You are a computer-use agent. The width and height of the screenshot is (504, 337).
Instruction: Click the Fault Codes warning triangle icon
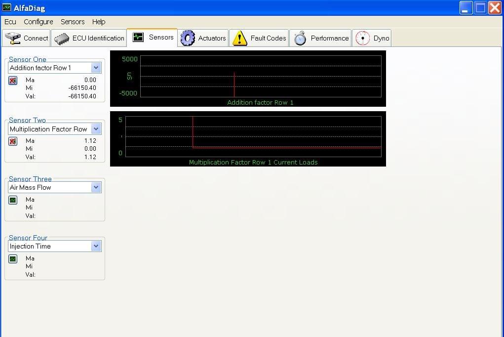coord(240,38)
